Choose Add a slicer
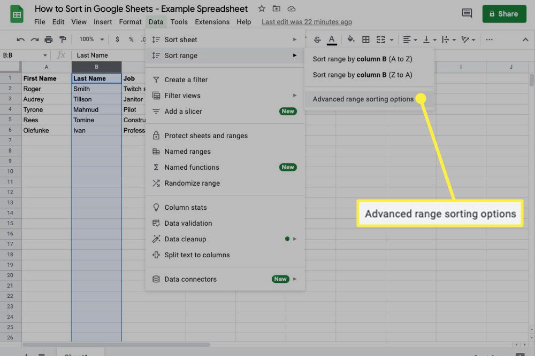Image resolution: width=535 pixels, height=356 pixels. tap(225, 112)
